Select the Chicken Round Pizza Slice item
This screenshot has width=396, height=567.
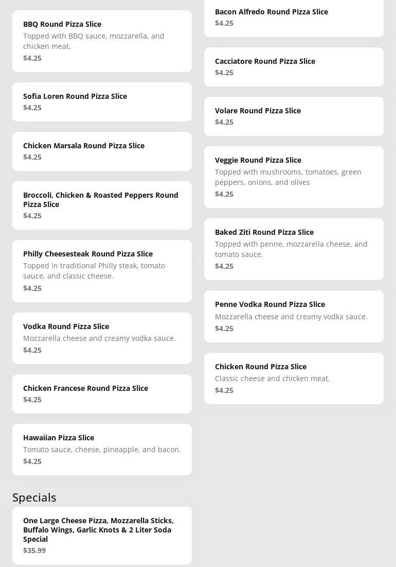point(294,378)
